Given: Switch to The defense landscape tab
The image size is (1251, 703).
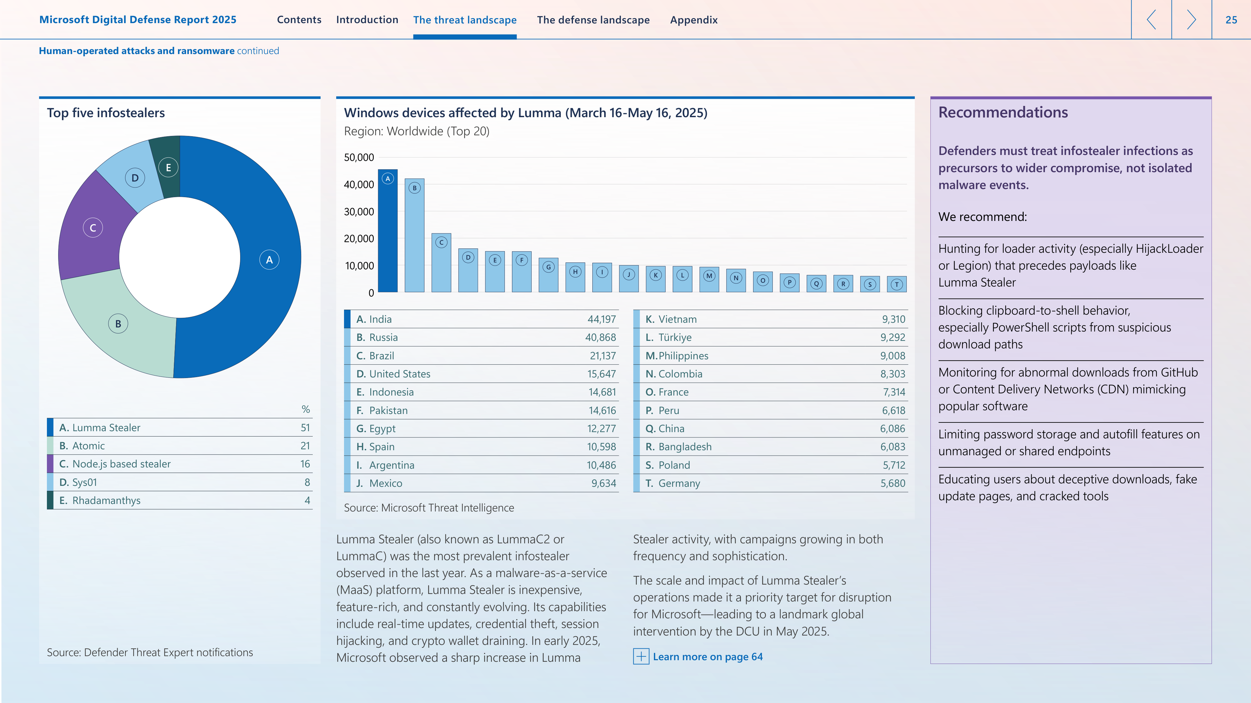Looking at the screenshot, I should (x=593, y=20).
